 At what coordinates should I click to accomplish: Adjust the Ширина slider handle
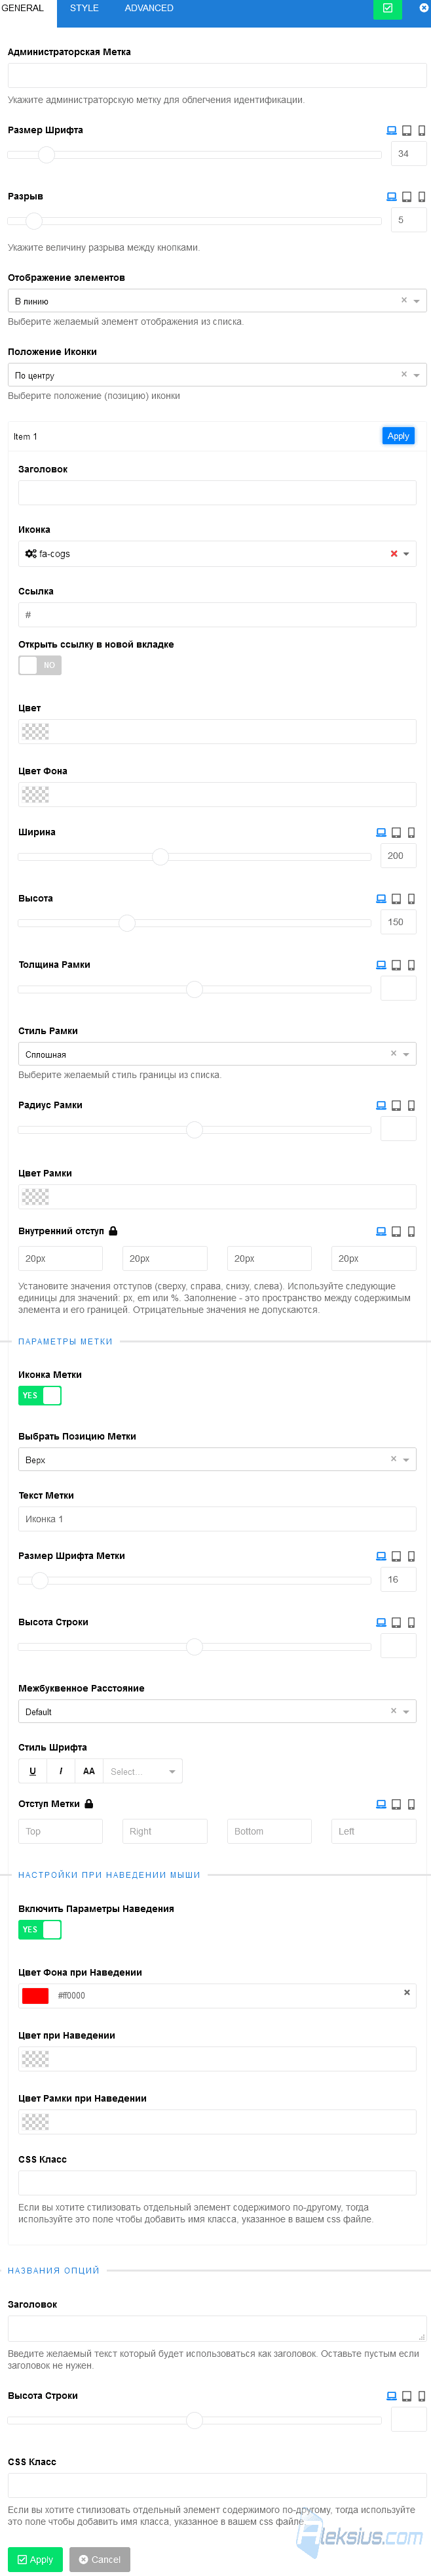[x=160, y=856]
